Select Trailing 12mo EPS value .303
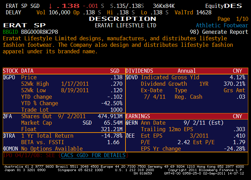Screen dimensions: 251x180 239,129
